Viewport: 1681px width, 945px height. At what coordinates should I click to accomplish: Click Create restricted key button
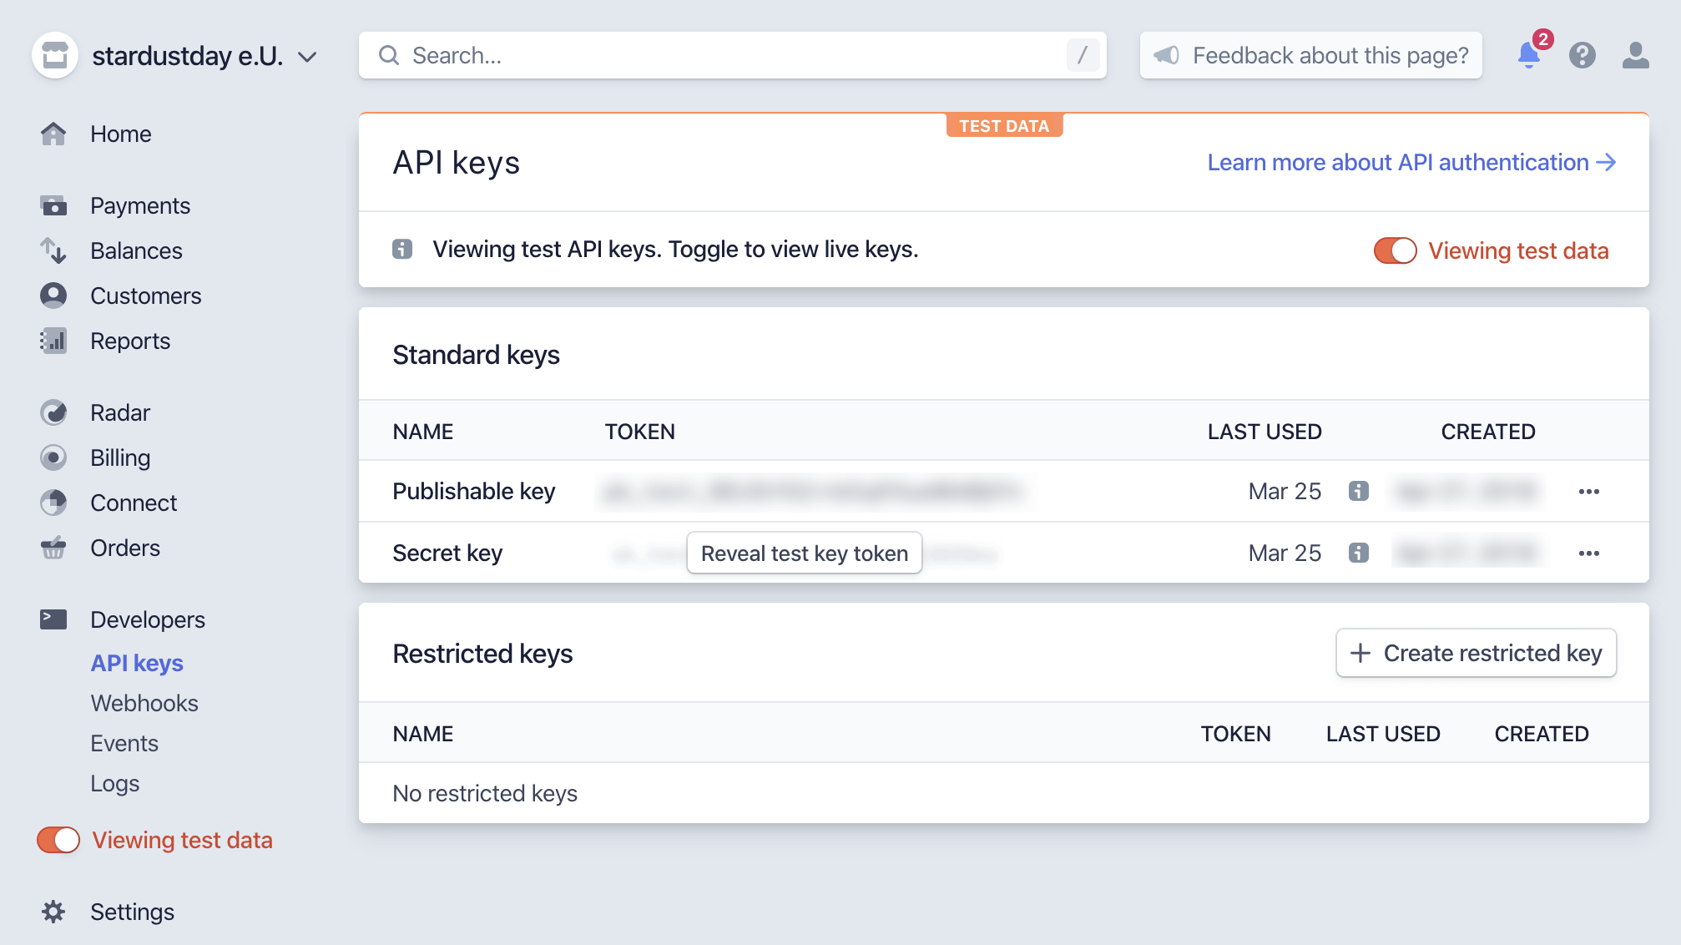pos(1476,653)
